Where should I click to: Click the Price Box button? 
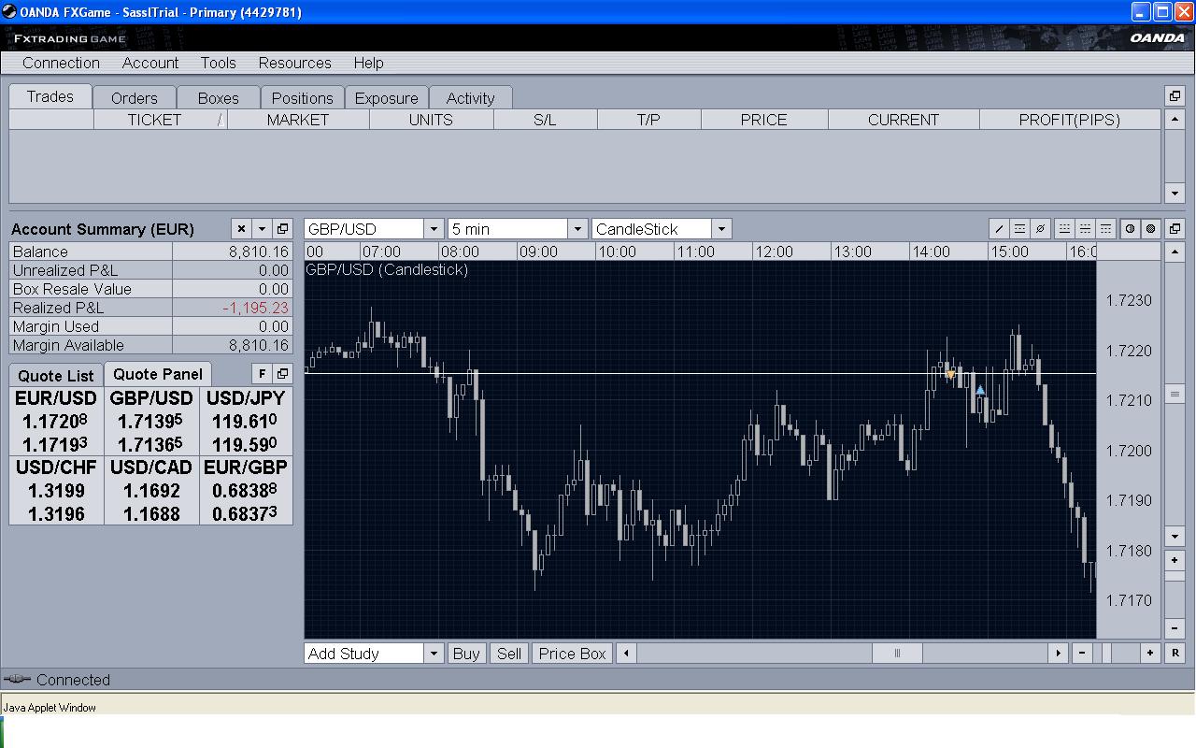(573, 654)
